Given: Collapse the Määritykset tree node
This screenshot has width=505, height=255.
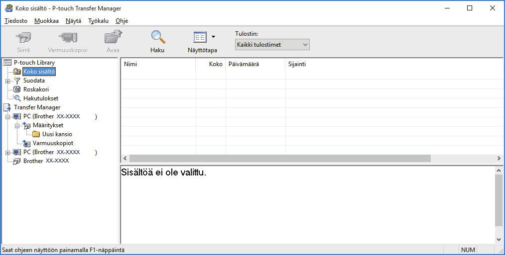Looking at the screenshot, I should coord(17,126).
